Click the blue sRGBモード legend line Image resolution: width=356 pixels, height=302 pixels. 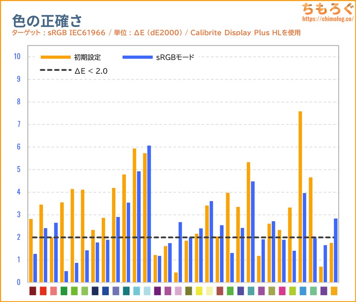click(137, 57)
